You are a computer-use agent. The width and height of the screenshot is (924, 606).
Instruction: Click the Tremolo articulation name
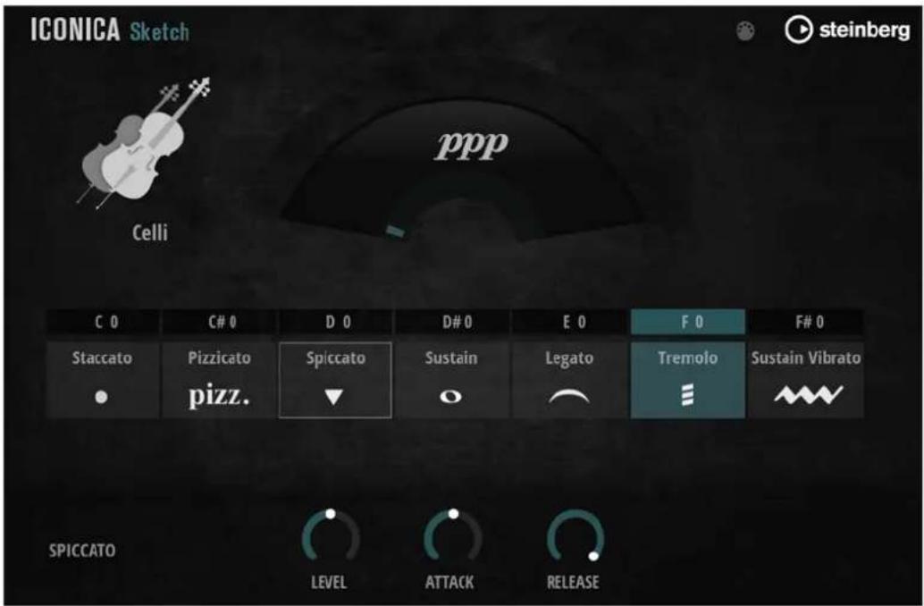(688, 358)
